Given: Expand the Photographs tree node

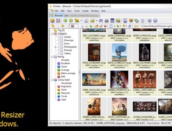Looking at the screenshot, I should 55,47.
